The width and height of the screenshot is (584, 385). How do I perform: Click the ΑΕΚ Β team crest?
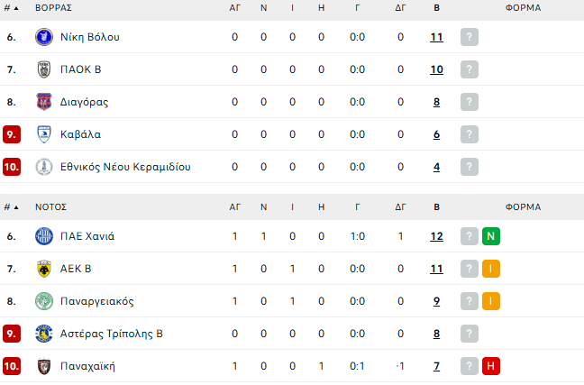pos(43,269)
